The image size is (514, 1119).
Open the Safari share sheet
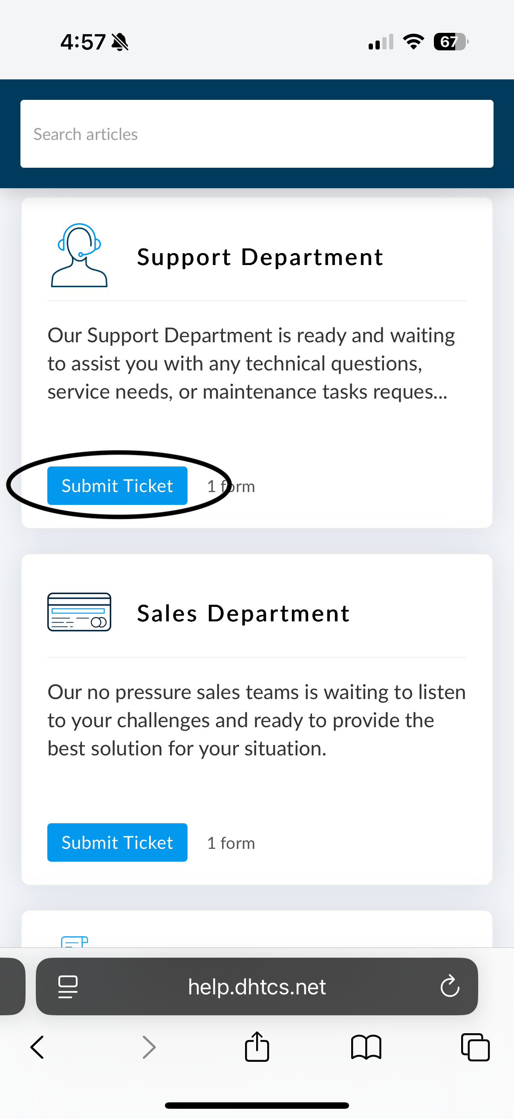click(257, 1047)
